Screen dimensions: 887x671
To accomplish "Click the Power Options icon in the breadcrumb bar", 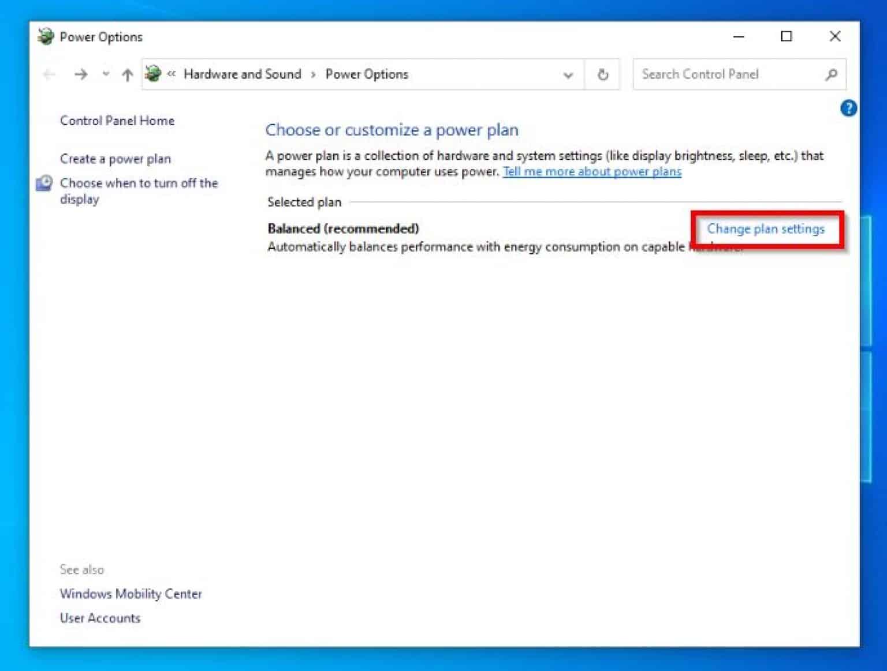I will coord(154,74).
